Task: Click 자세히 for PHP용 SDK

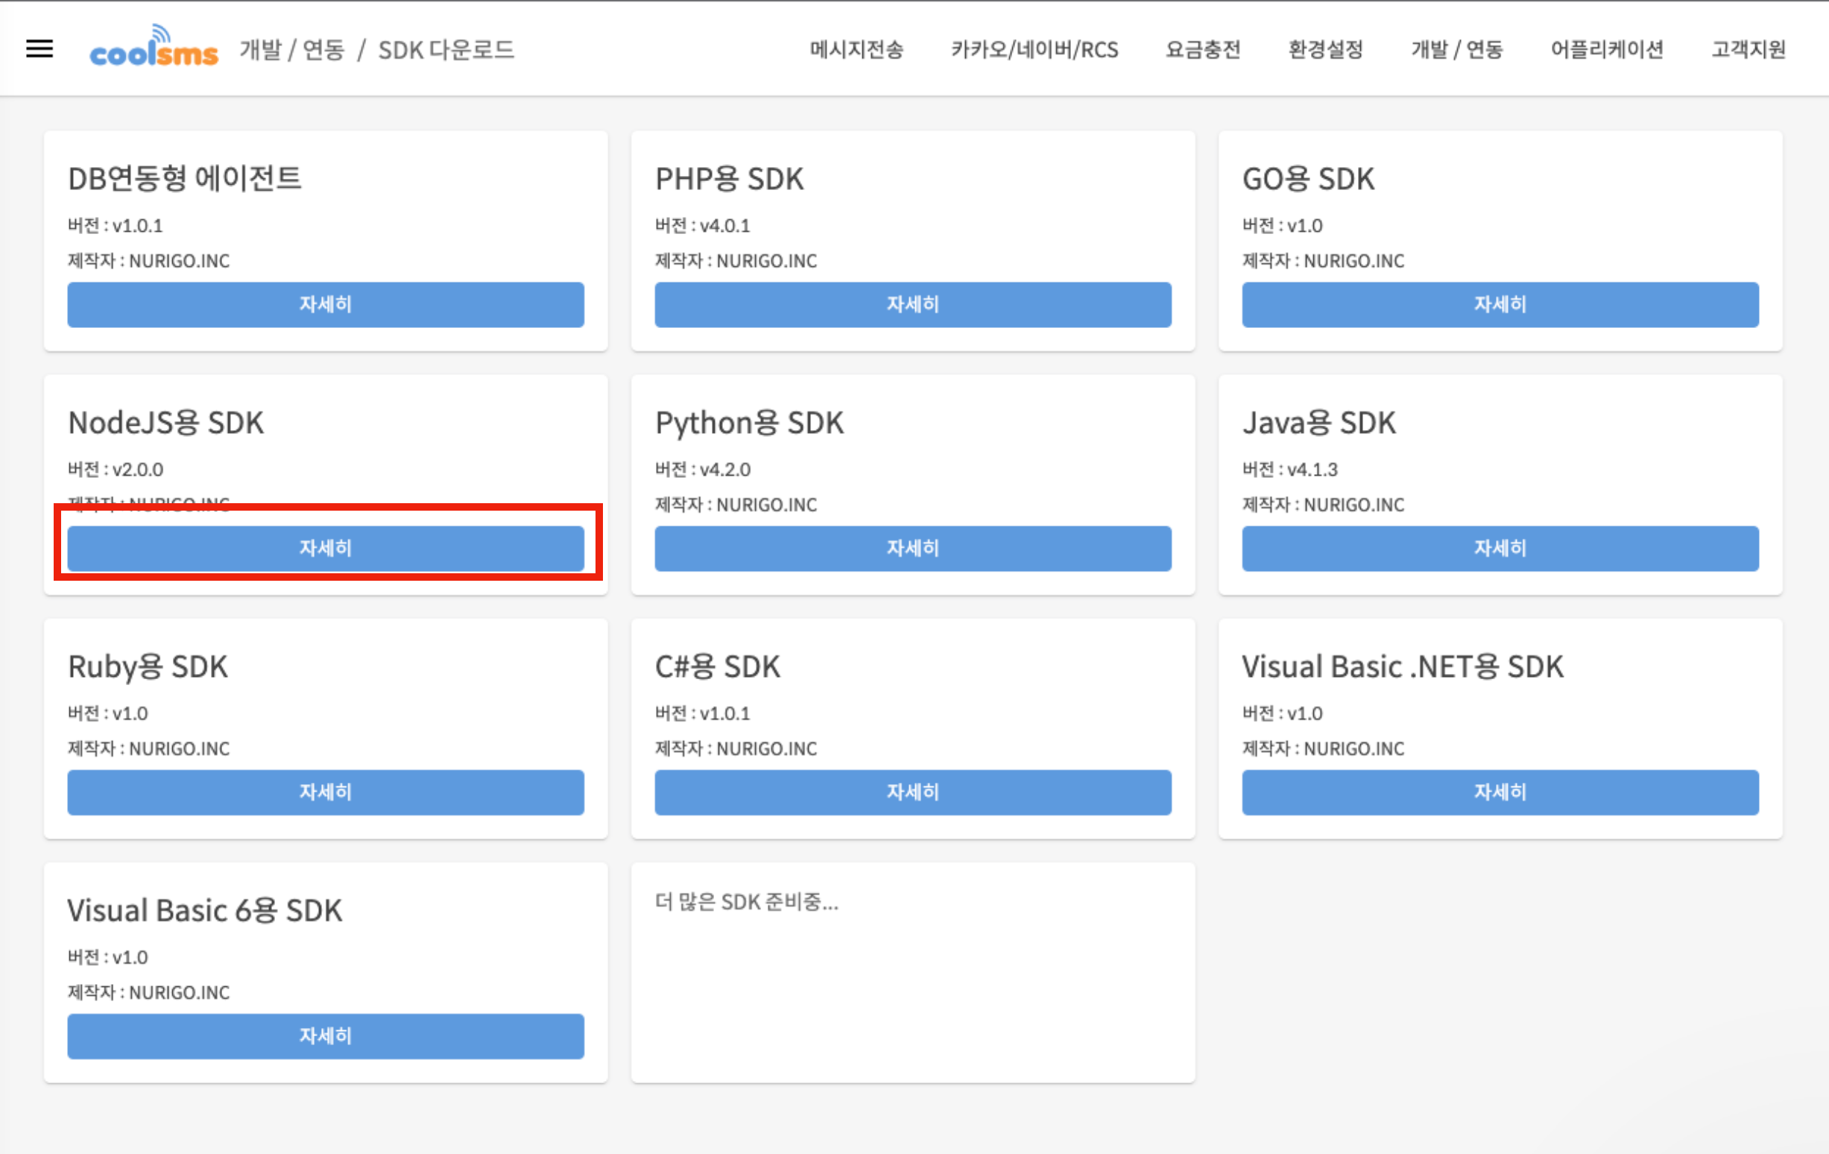Action: [x=912, y=305]
